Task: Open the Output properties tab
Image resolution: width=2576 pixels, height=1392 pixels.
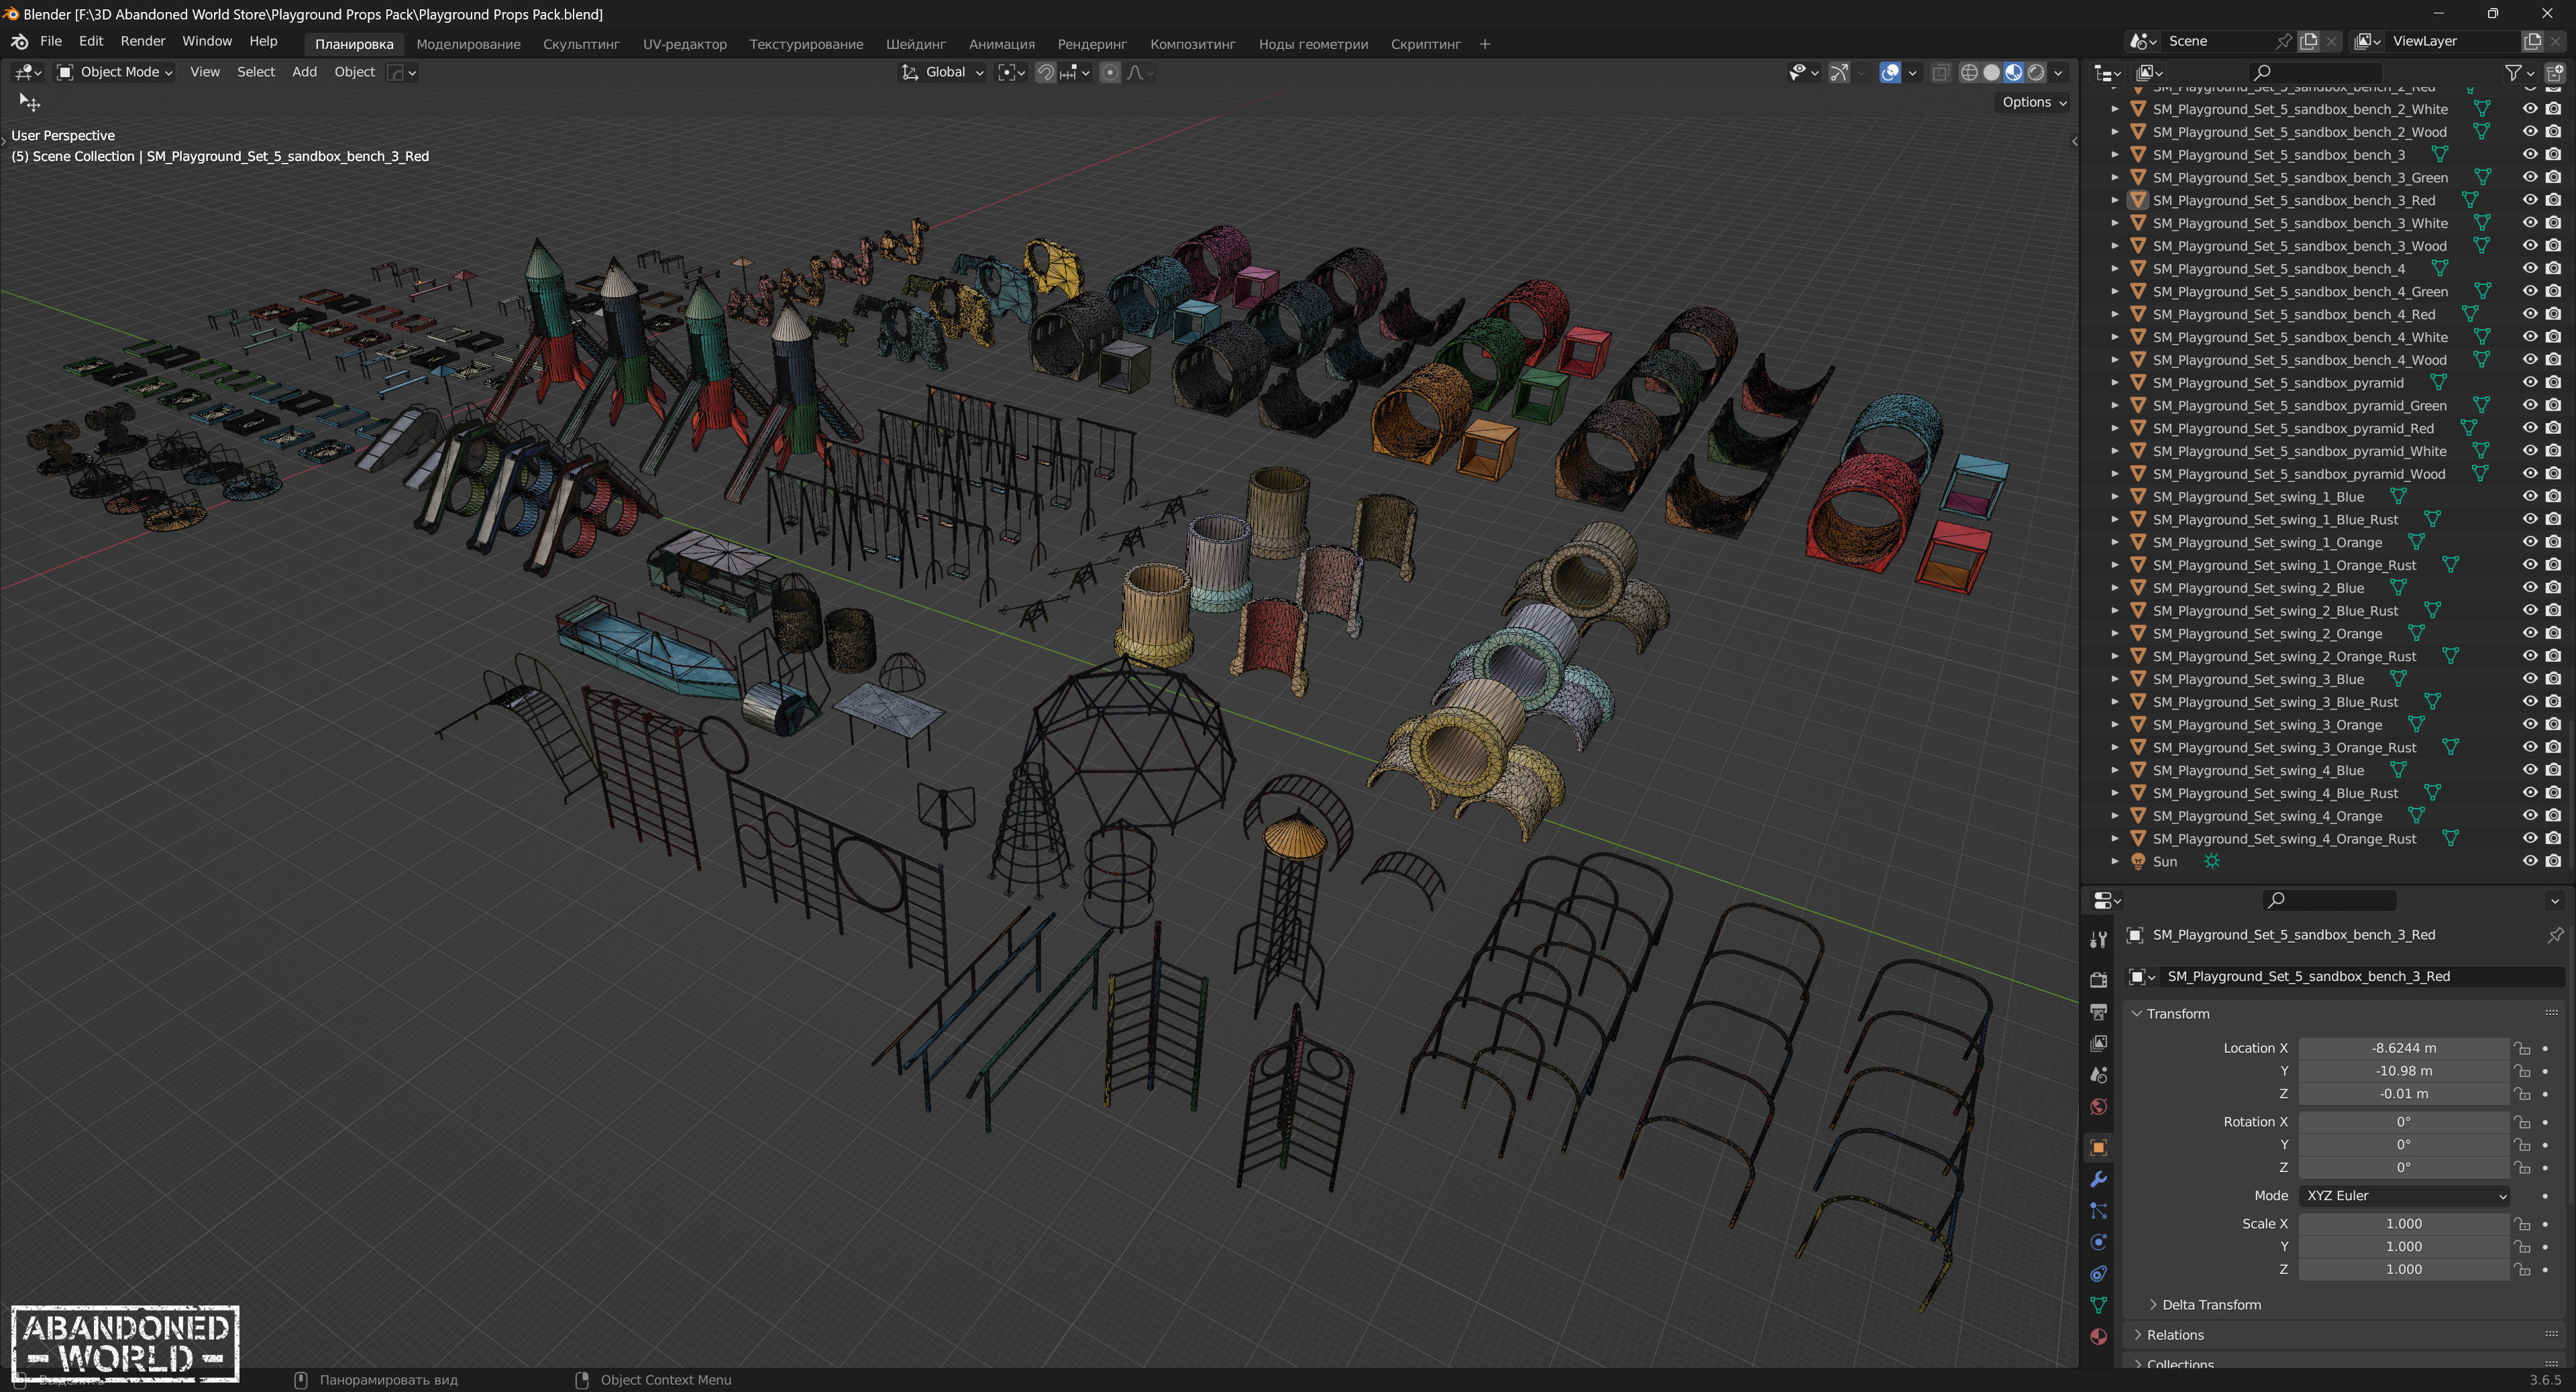Action: pyautogui.click(x=2098, y=1011)
